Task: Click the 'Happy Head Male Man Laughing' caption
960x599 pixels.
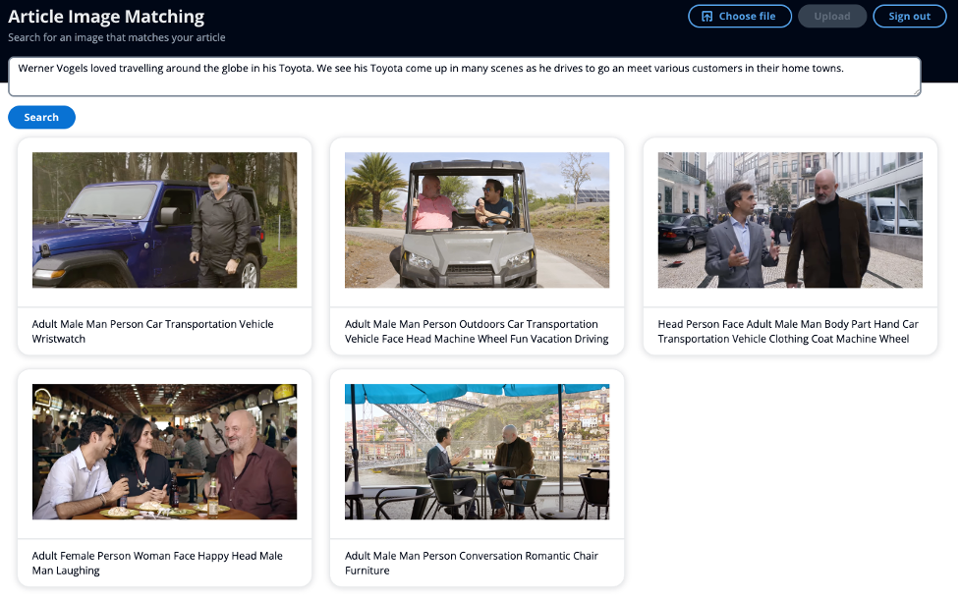Action: pos(157,563)
